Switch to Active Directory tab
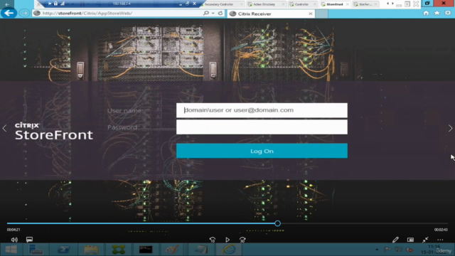455x256 pixels. tap(267, 4)
